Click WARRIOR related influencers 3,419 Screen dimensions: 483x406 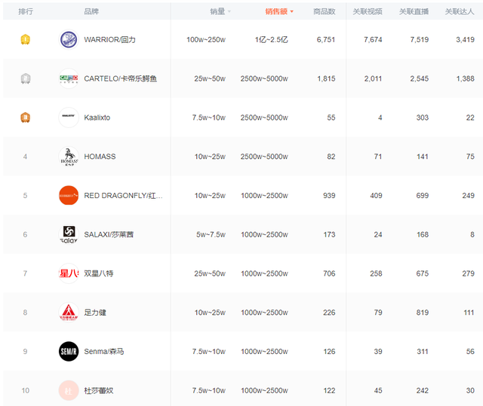tap(465, 40)
